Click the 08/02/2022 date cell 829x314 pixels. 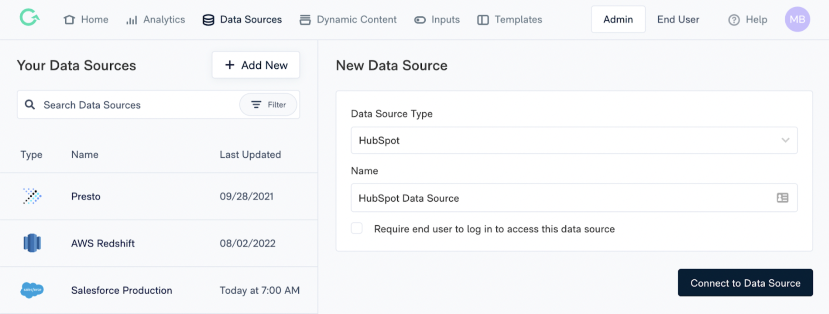coord(247,243)
